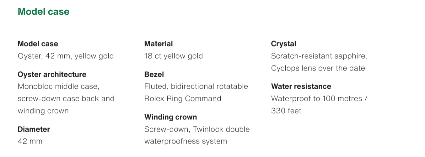Screen dimensions: 425x157
Task: Click the bold Water resistance label
Action: tap(301, 86)
